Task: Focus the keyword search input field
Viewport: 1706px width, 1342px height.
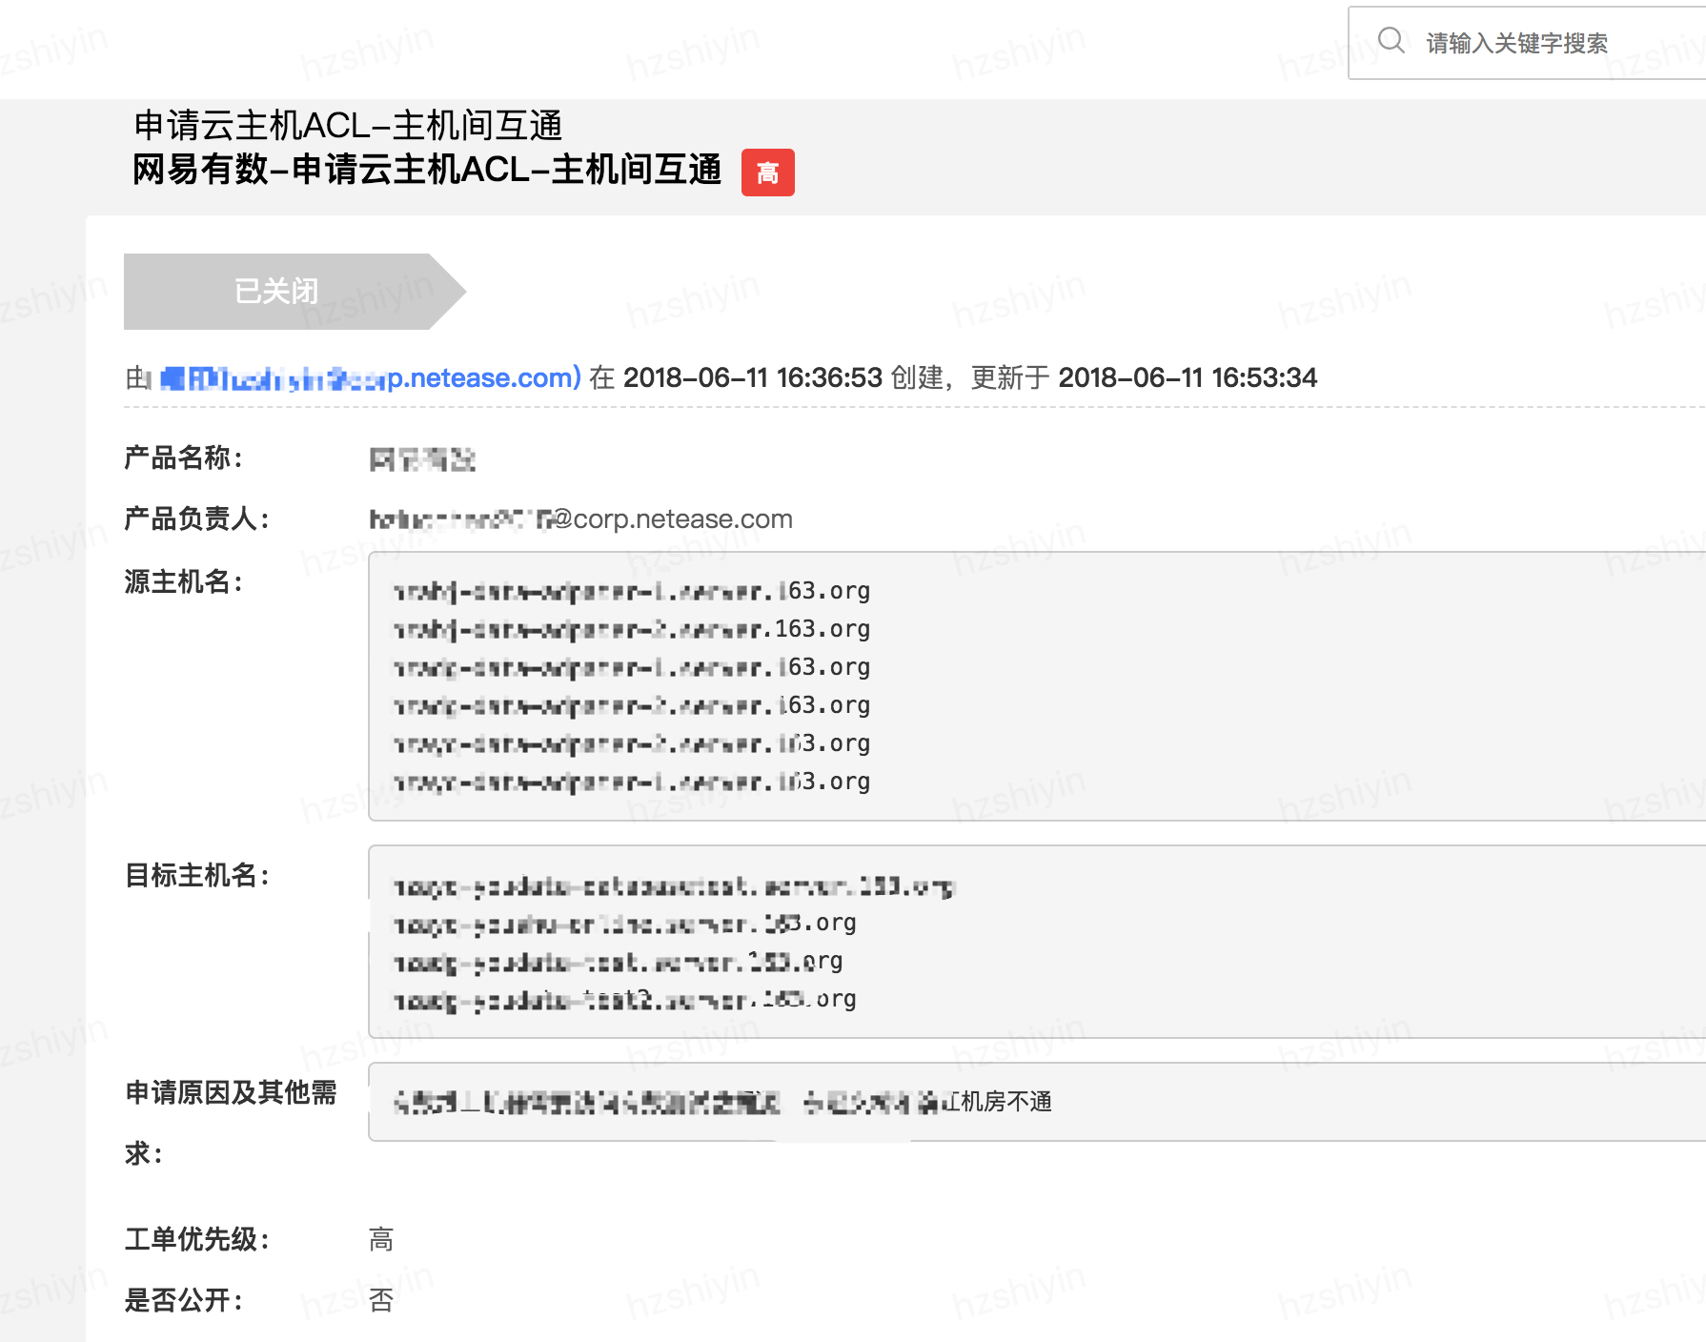Action: [1544, 43]
